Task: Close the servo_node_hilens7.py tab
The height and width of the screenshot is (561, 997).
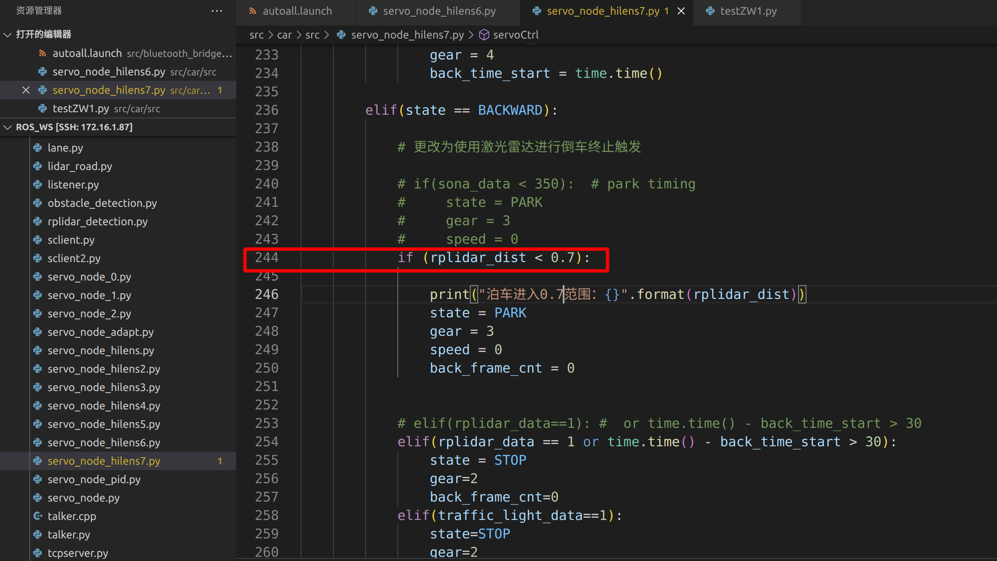Action: coord(681,11)
